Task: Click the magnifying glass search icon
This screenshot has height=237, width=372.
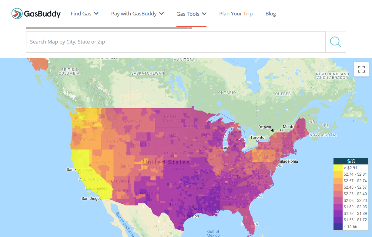Action: click(x=336, y=42)
